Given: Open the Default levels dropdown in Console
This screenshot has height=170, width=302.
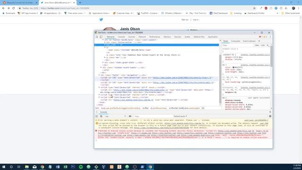Looking at the screenshot, I should pos(180,116).
